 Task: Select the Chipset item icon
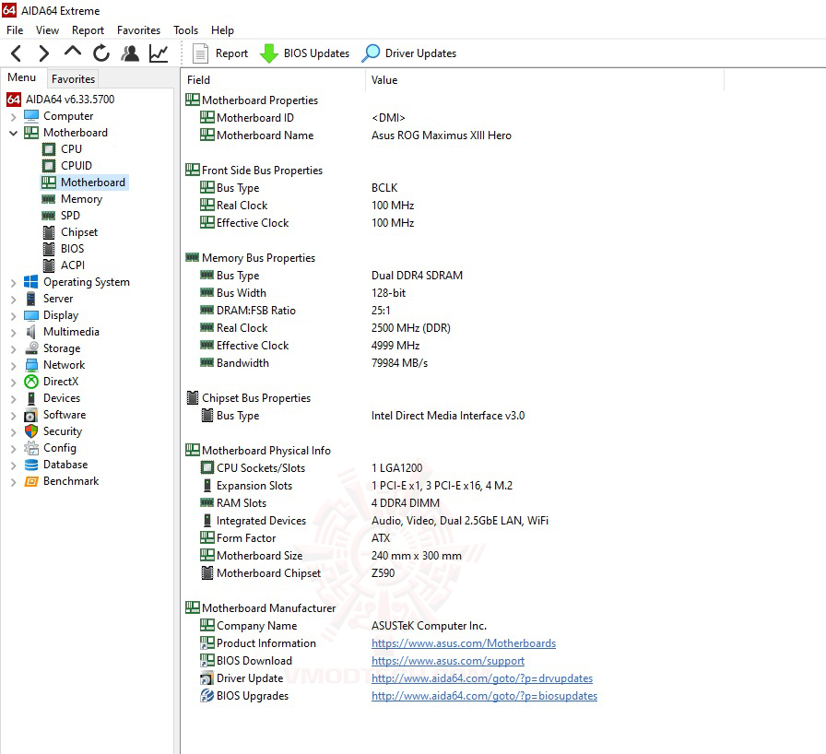[x=49, y=232]
